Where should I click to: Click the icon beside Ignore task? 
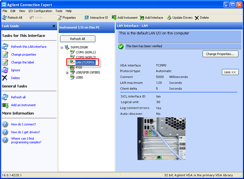[x=5, y=70]
